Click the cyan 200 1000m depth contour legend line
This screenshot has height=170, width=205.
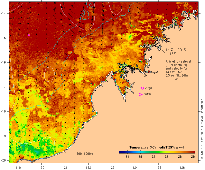tap(81, 156)
